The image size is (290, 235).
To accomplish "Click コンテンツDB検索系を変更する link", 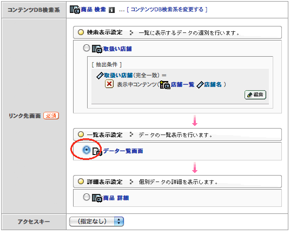I will click(167, 9).
